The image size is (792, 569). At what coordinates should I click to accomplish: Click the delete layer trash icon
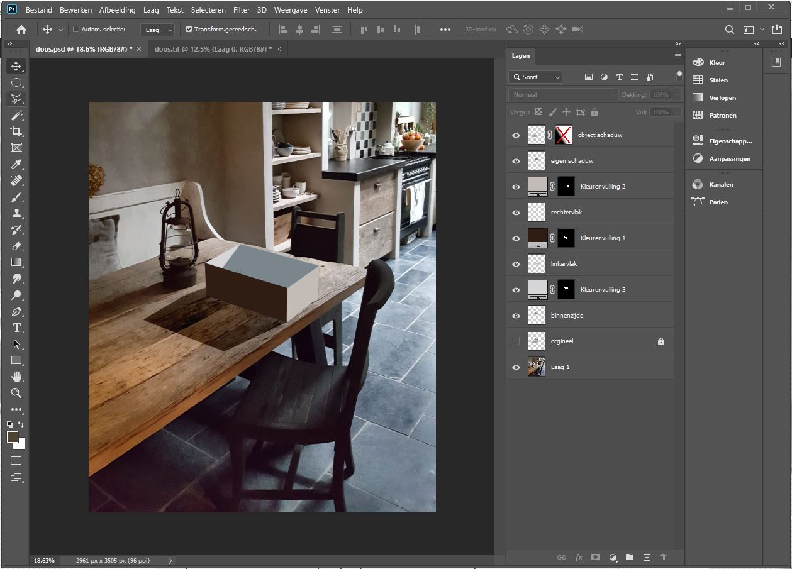tap(663, 558)
